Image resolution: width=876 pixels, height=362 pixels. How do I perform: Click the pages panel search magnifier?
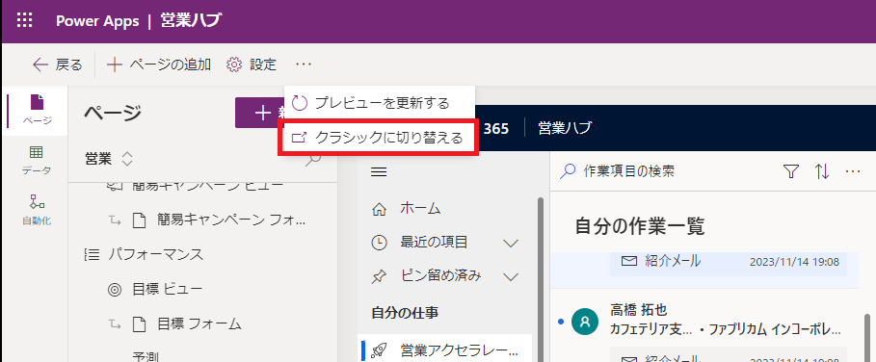pos(313,160)
